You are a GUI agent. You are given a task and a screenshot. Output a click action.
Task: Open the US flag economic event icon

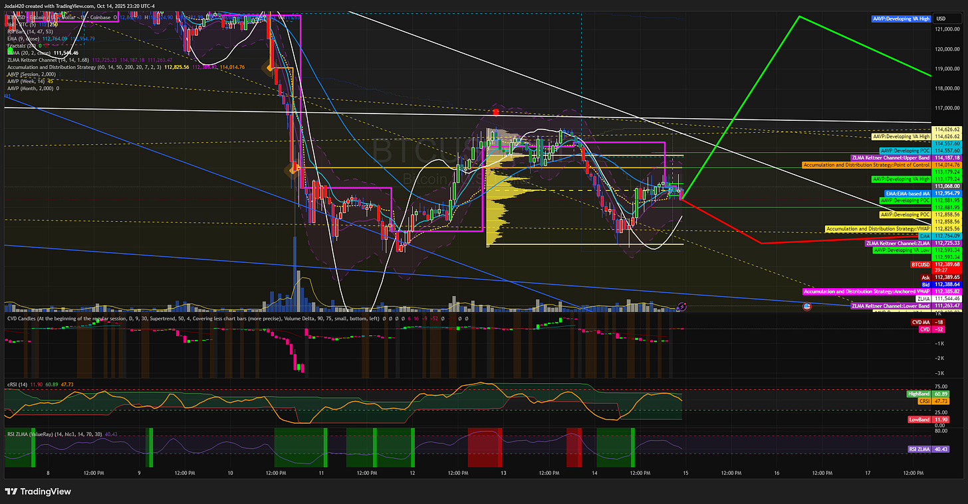pos(806,307)
